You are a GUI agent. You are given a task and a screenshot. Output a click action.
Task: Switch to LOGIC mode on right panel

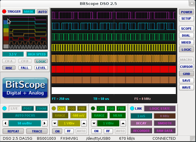point(186,50)
